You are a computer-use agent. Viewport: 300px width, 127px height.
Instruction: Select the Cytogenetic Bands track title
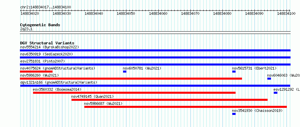pos(40,25)
